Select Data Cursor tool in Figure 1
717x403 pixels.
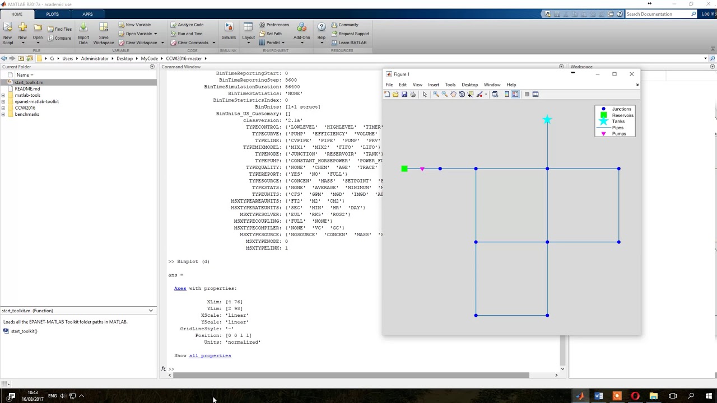click(x=471, y=94)
